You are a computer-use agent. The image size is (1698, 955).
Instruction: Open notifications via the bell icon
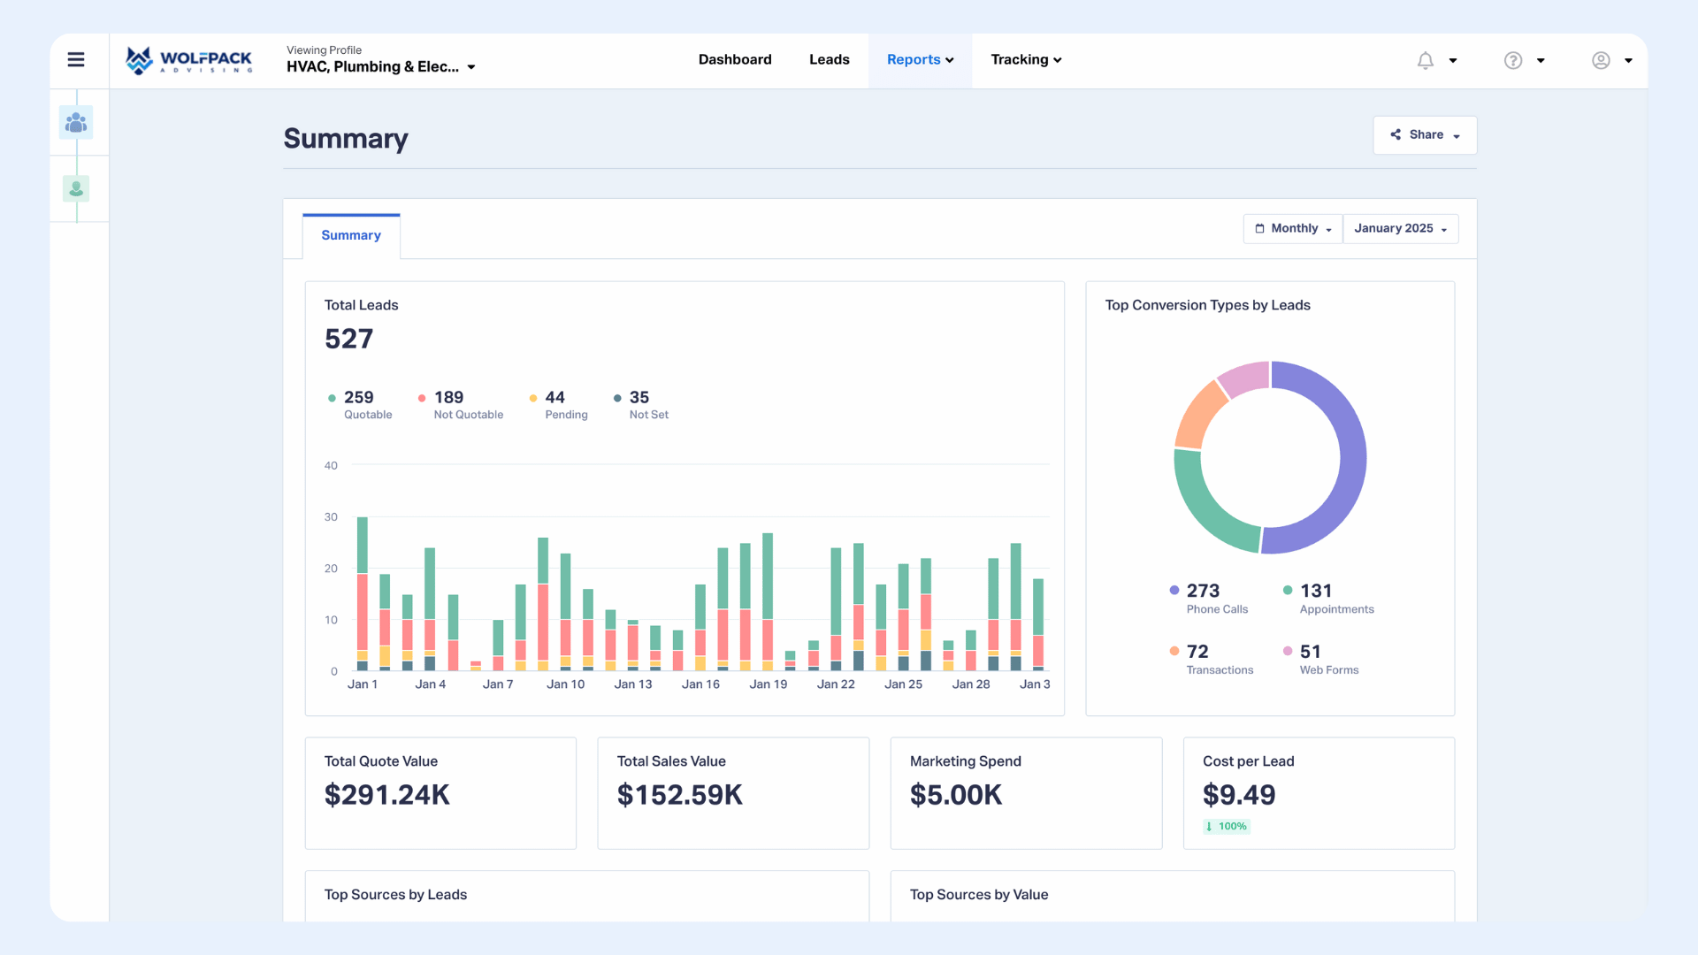(1424, 60)
